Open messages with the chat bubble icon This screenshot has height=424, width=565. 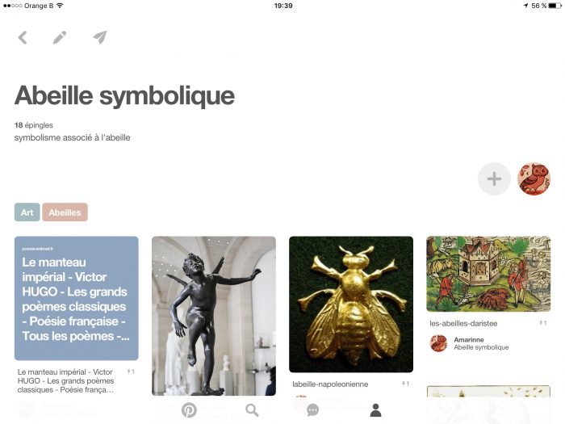coord(312,410)
